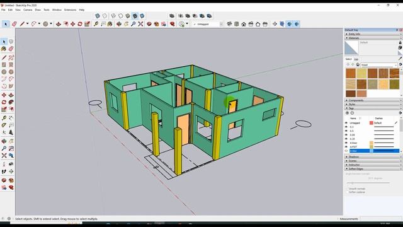Click the sample paint eyedropper in Materials
The image size is (403, 227).
400,59
